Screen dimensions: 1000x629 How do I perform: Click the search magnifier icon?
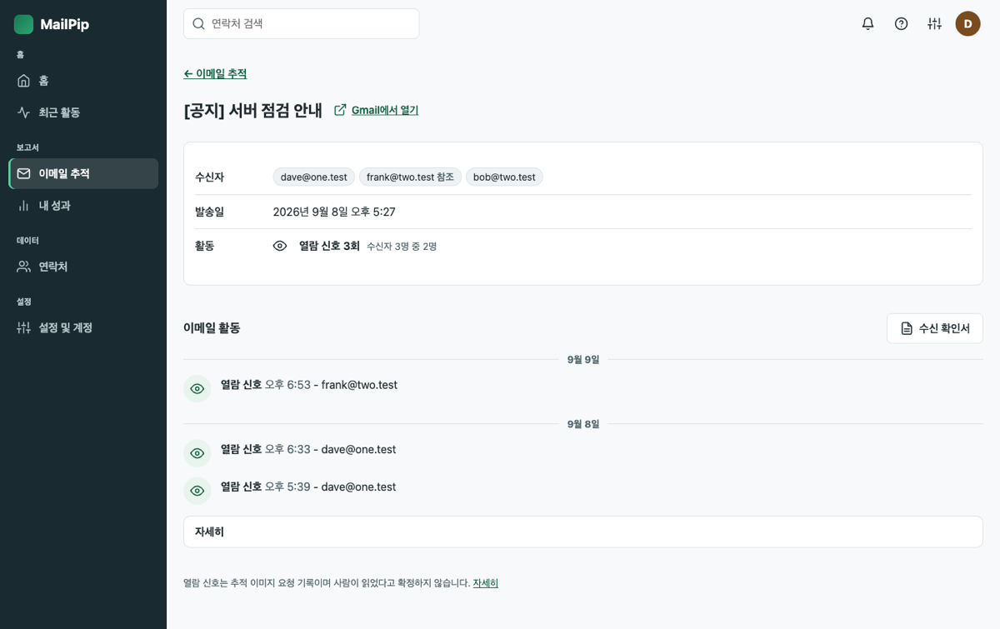(x=198, y=23)
